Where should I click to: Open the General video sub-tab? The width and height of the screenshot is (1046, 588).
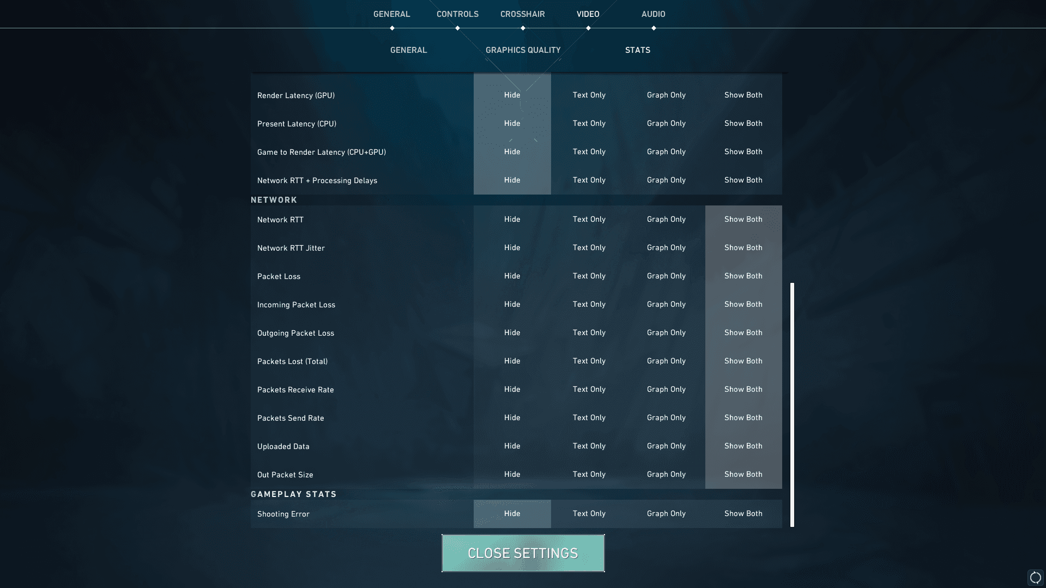[x=408, y=50]
